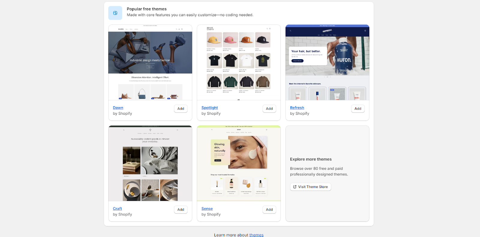Viewport: 480px width, 237px height.
Task: Click 'by Shopify' under Spotlight
Action: pos(211,114)
